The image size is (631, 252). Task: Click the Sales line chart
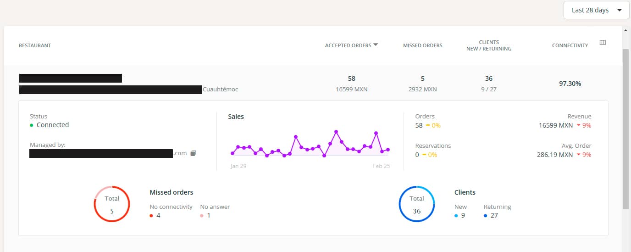(x=310, y=143)
